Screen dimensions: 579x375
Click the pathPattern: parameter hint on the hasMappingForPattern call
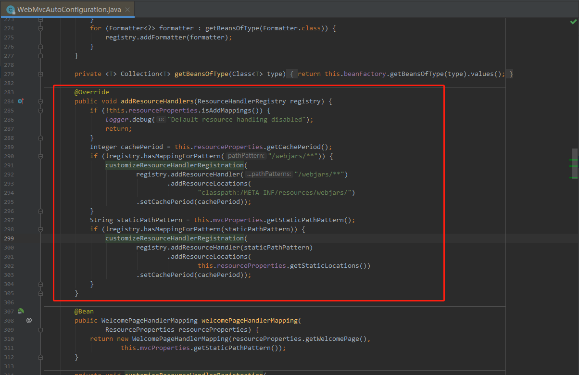[x=246, y=156]
